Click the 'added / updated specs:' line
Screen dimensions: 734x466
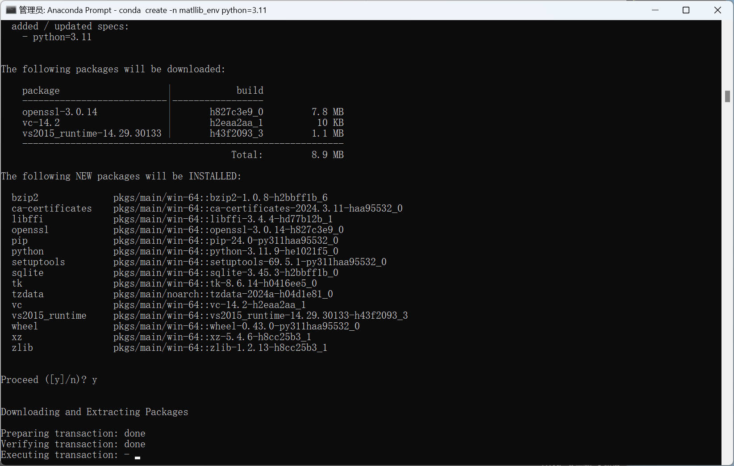coord(70,26)
